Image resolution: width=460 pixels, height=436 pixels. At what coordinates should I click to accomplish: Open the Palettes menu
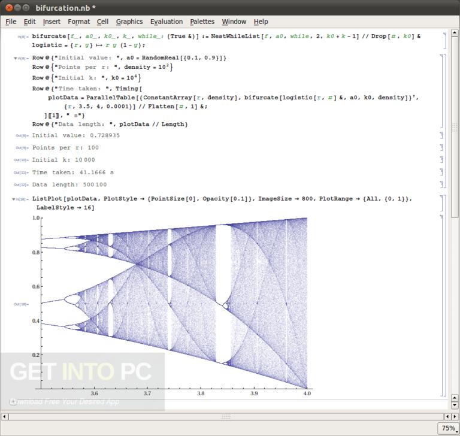(202, 22)
